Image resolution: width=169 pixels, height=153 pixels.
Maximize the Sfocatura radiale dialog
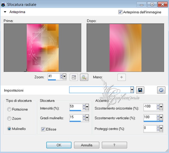click(152, 4)
